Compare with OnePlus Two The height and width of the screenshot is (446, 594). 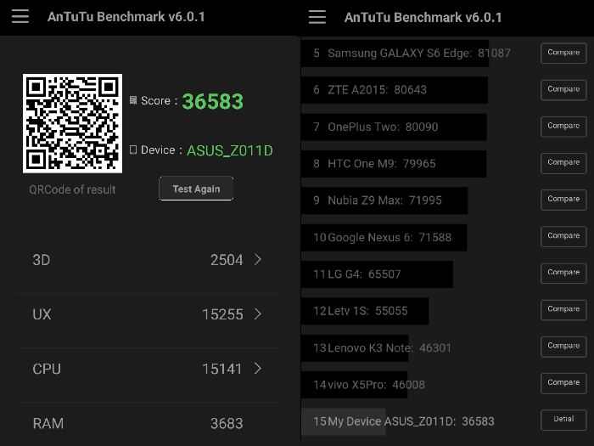[563, 127]
